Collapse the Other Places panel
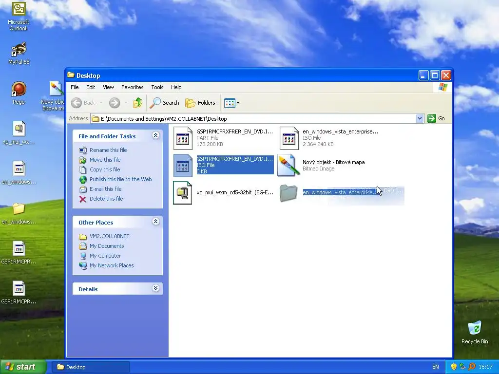The width and height of the screenshot is (499, 374). [155, 222]
